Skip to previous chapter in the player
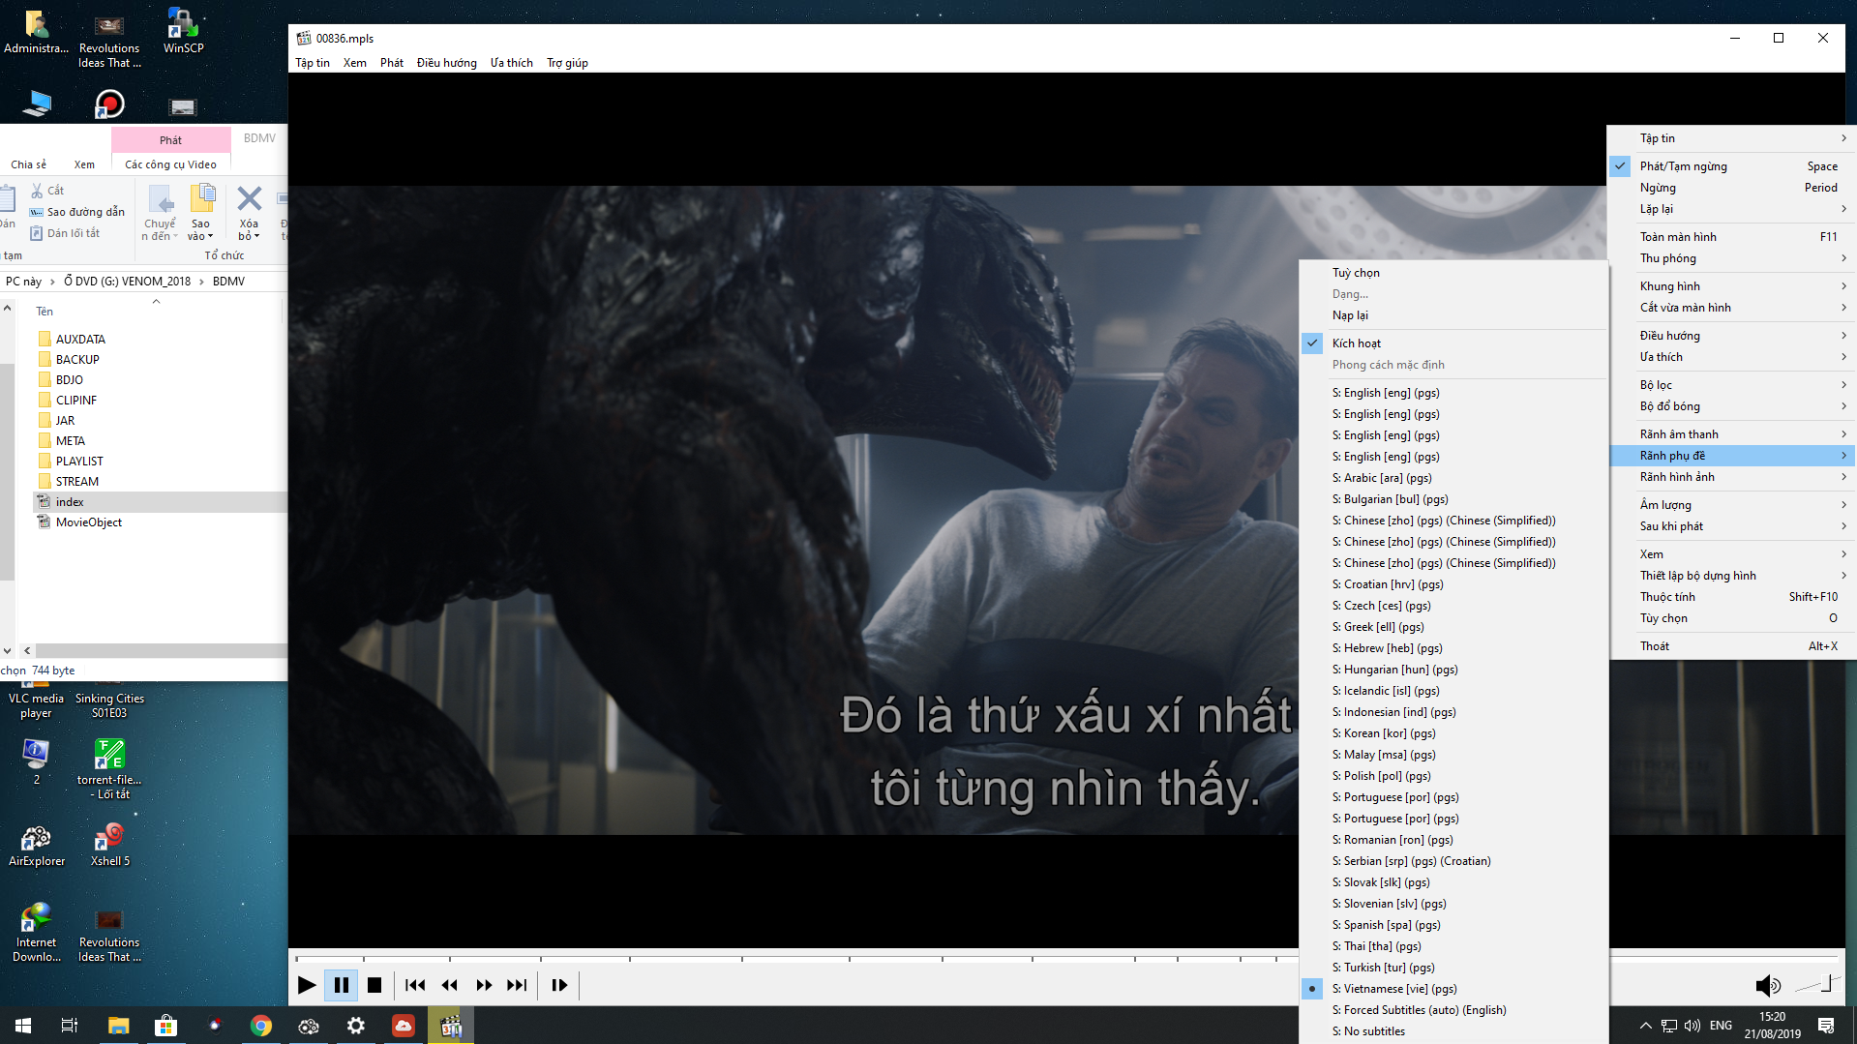Image resolution: width=1857 pixels, height=1044 pixels. tap(415, 985)
